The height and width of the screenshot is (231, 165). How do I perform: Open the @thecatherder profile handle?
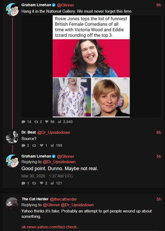point(63,199)
